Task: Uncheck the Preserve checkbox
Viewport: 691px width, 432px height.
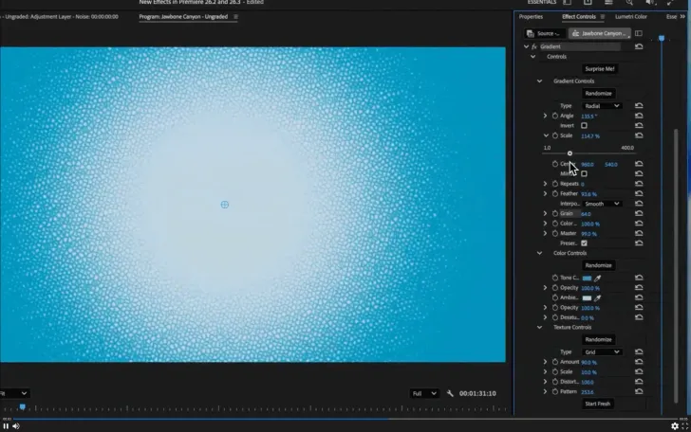Action: tap(584, 243)
